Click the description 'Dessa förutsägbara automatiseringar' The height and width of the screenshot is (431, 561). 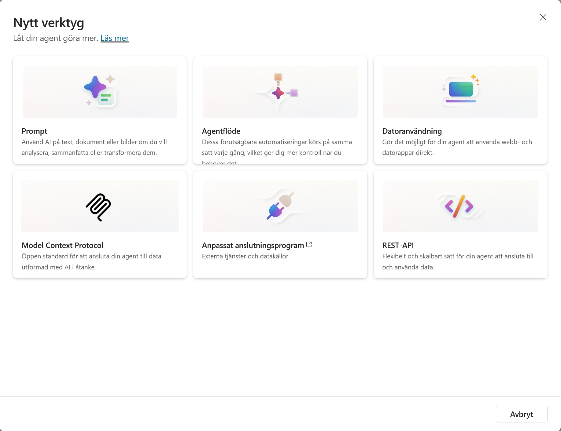click(x=277, y=151)
